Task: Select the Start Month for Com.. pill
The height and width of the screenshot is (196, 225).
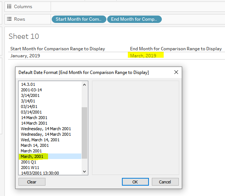Action: pyautogui.click(x=79, y=19)
